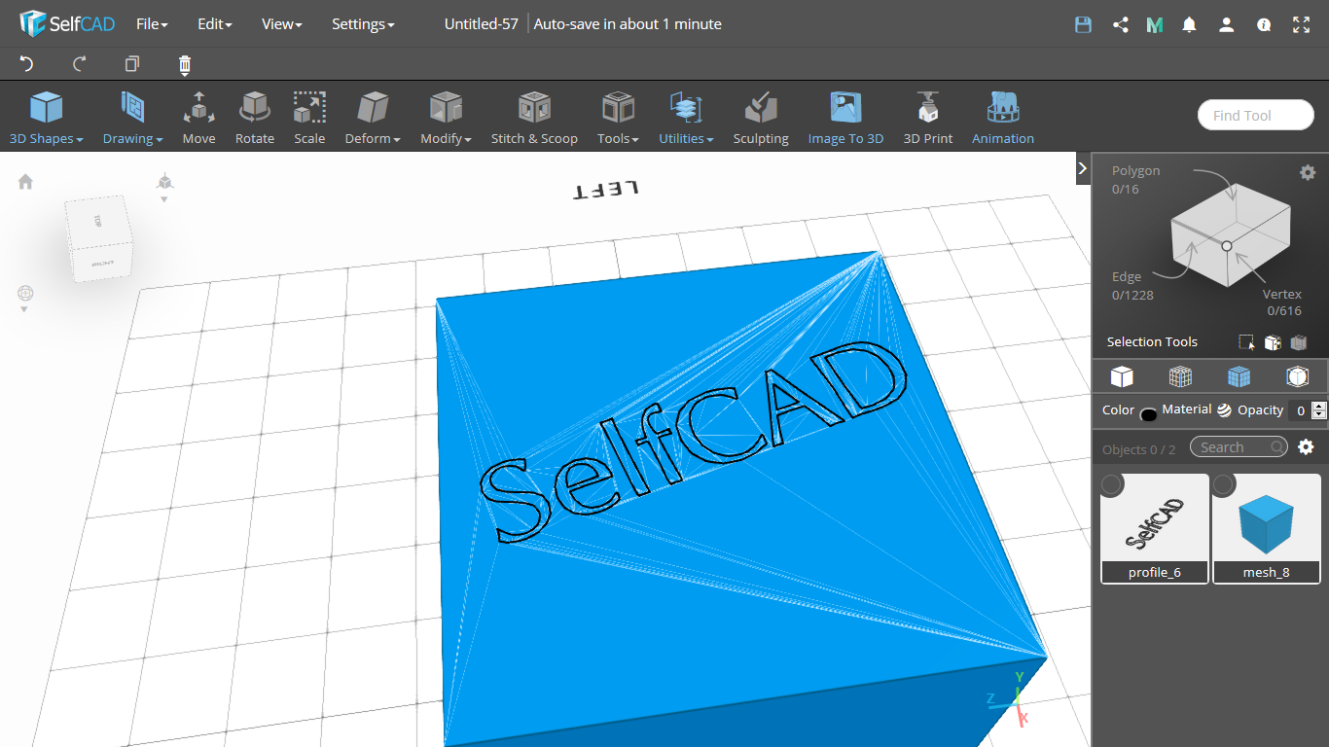The width and height of the screenshot is (1329, 747).
Task: Enable wireframe view mode
Action: [1180, 376]
